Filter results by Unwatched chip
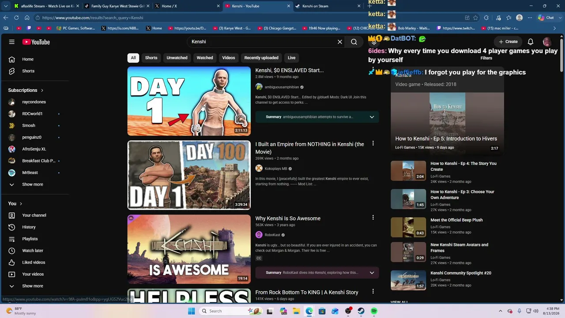 pos(177,58)
